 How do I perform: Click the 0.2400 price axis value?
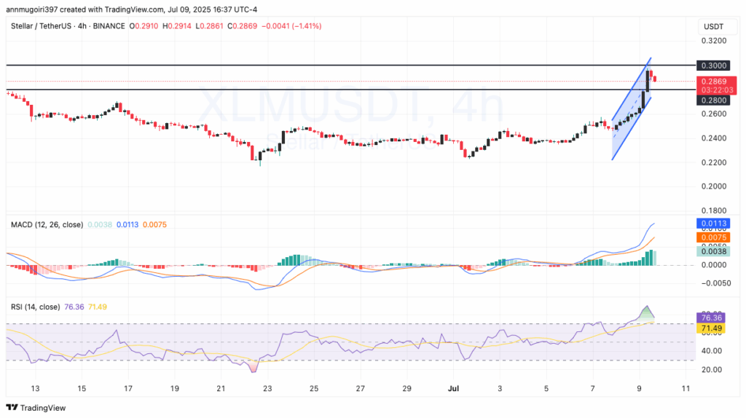pyautogui.click(x=714, y=138)
